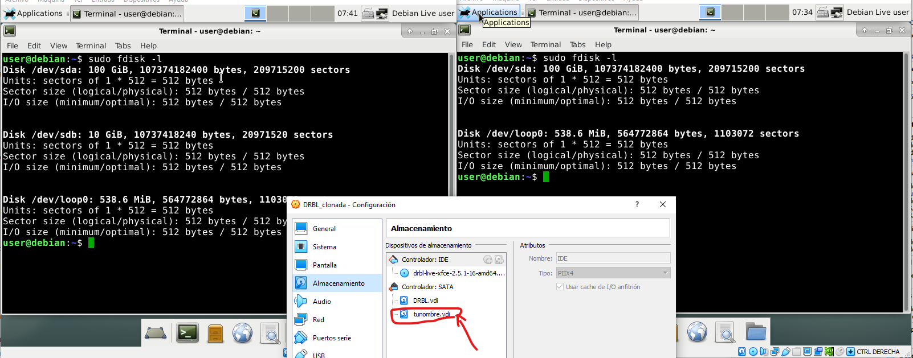Select Sistema in the settings sidebar
The image size is (913, 358).
(337, 247)
